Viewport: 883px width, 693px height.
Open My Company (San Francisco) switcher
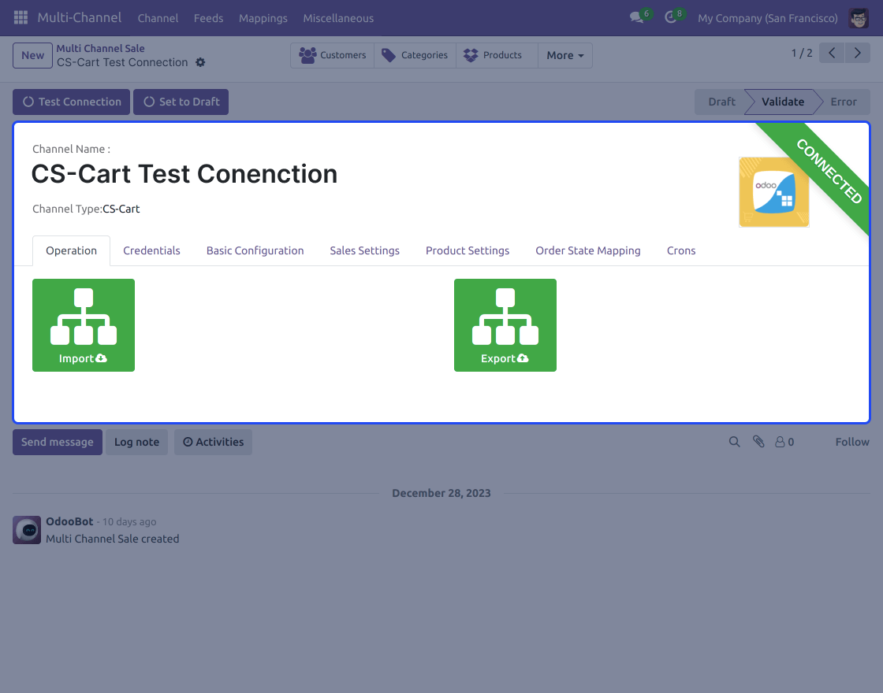[768, 18]
